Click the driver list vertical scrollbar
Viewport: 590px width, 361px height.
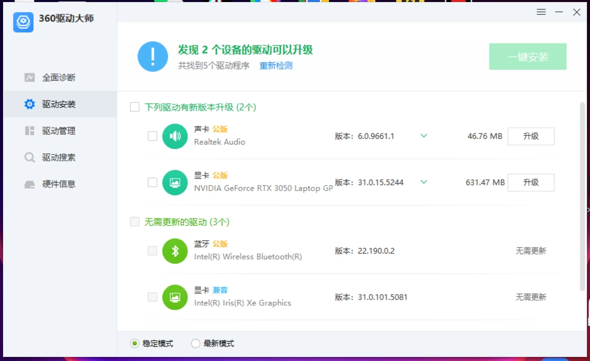[x=582, y=196]
